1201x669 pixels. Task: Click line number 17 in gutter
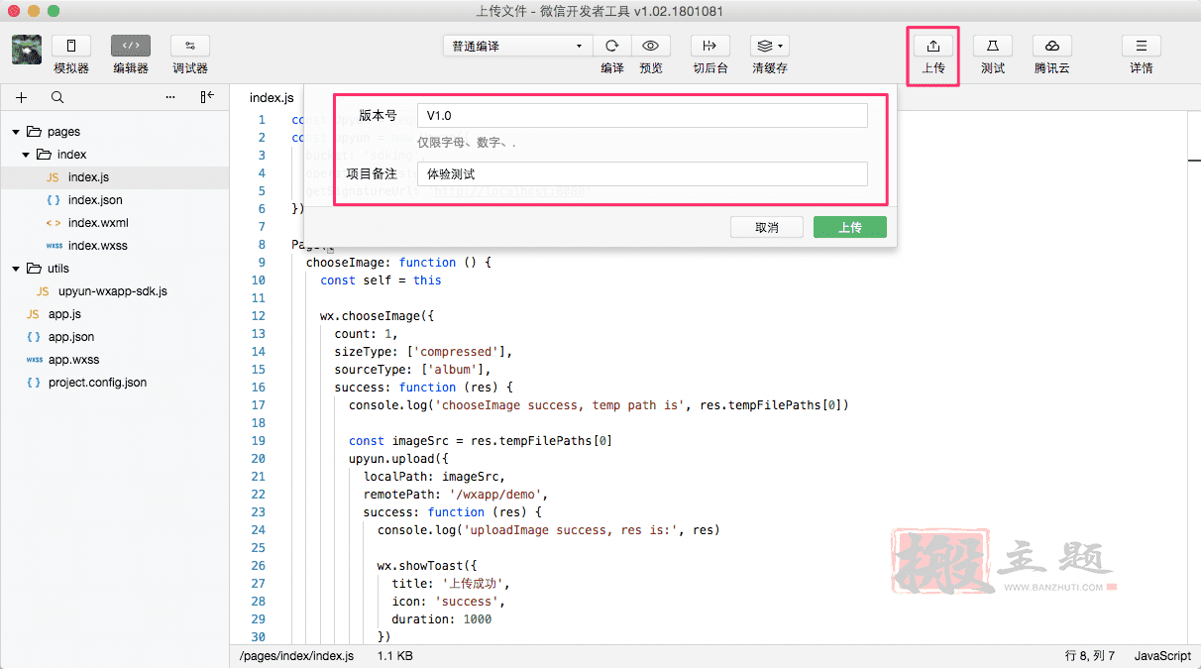point(259,405)
